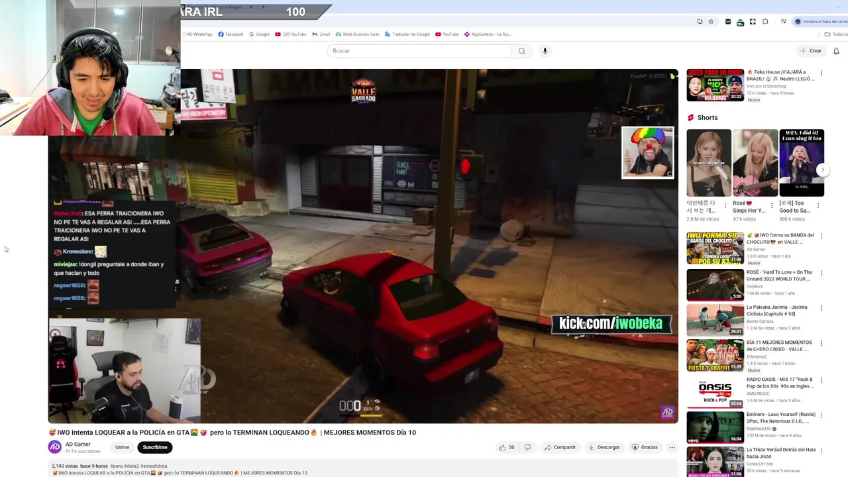Click Gracias button
The width and height of the screenshot is (848, 477).
pos(645,447)
